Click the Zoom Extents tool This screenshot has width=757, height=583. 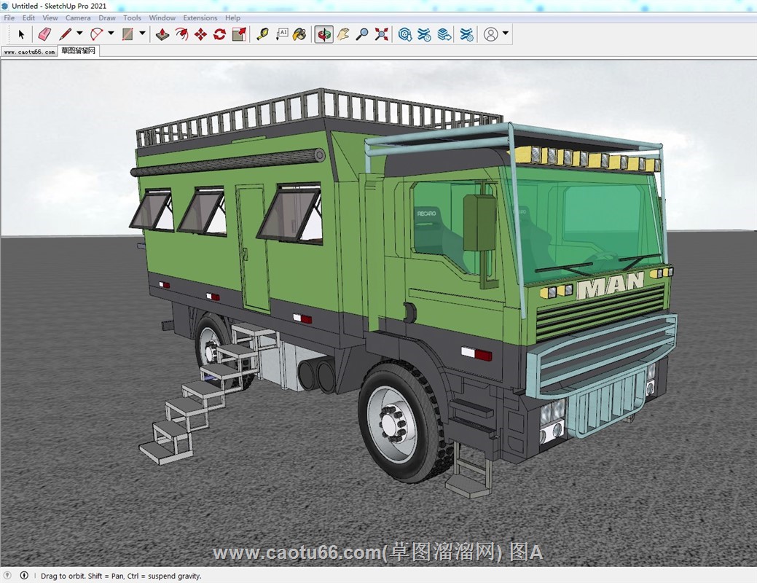click(381, 34)
